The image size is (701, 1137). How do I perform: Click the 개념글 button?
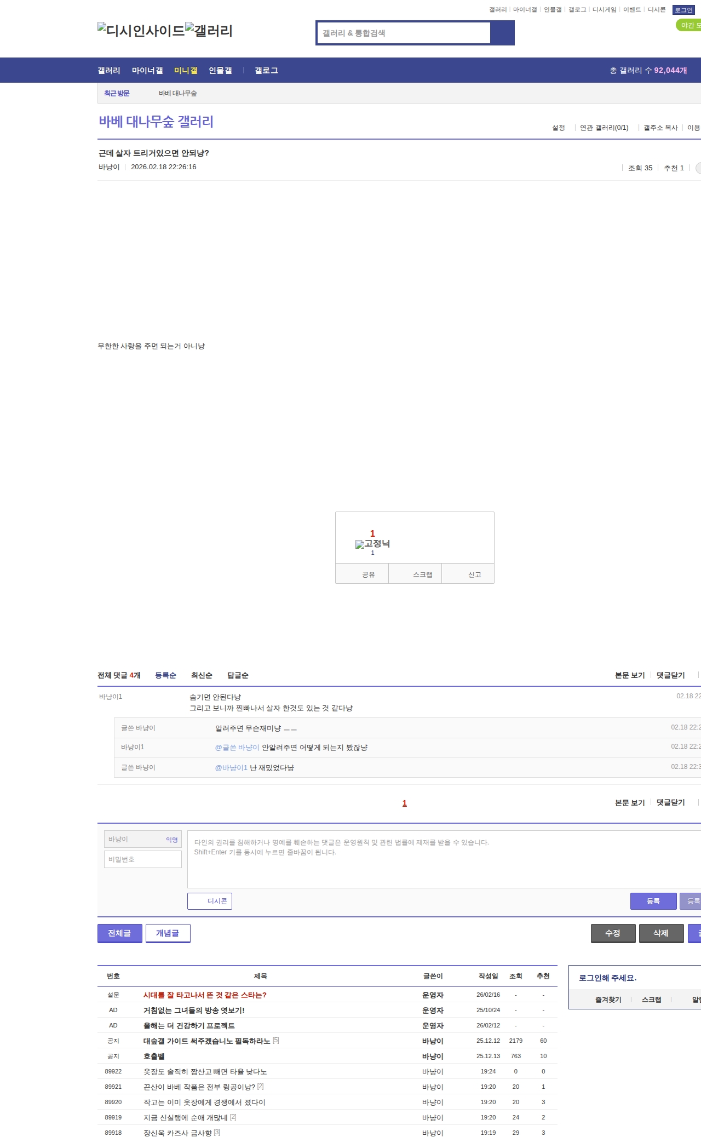click(168, 933)
